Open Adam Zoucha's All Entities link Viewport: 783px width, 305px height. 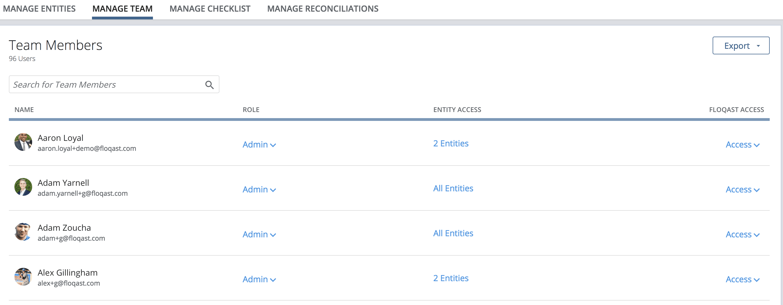tap(453, 233)
